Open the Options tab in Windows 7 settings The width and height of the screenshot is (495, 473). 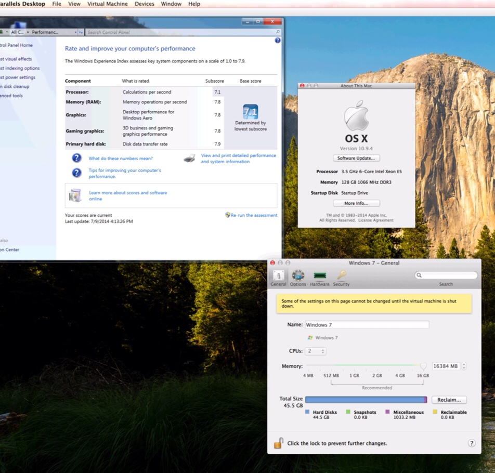(x=298, y=278)
